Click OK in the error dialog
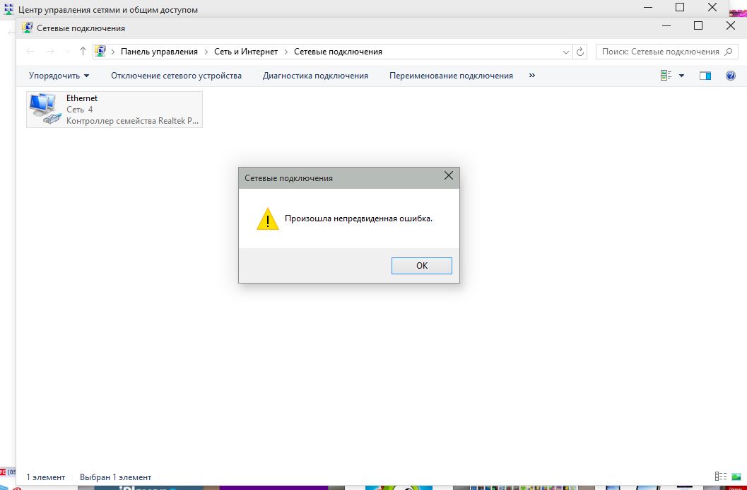747x490 pixels. [421, 266]
